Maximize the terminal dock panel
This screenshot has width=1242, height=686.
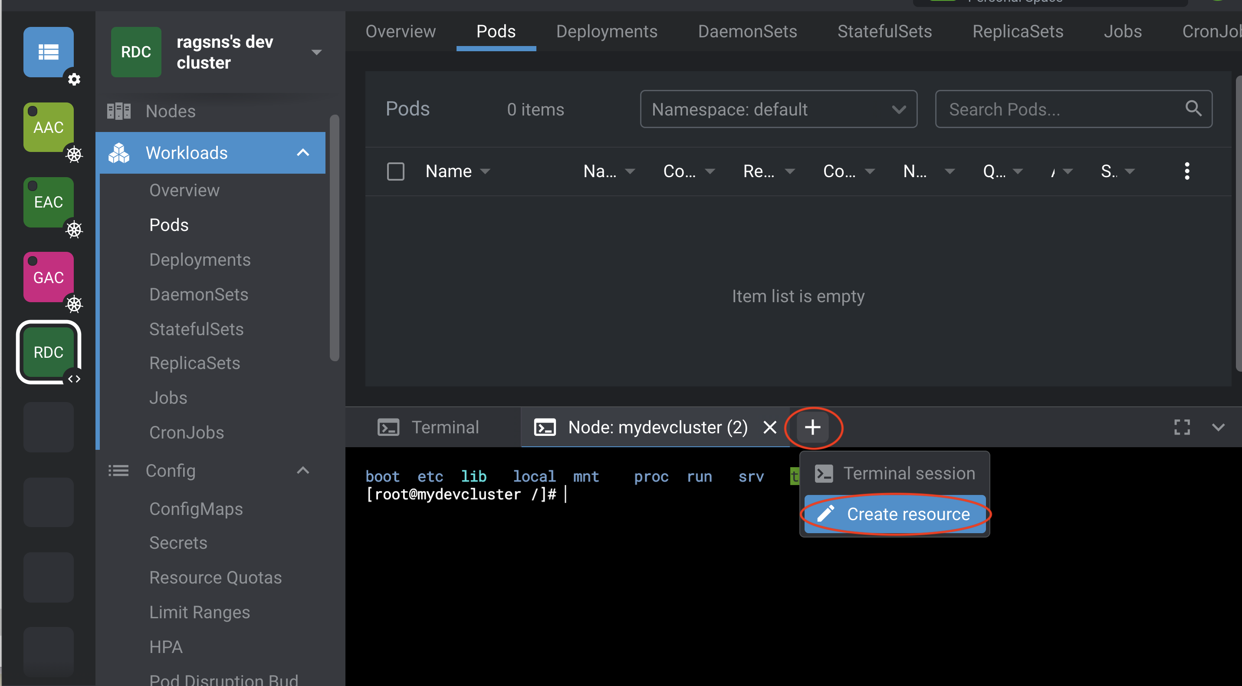(1182, 427)
